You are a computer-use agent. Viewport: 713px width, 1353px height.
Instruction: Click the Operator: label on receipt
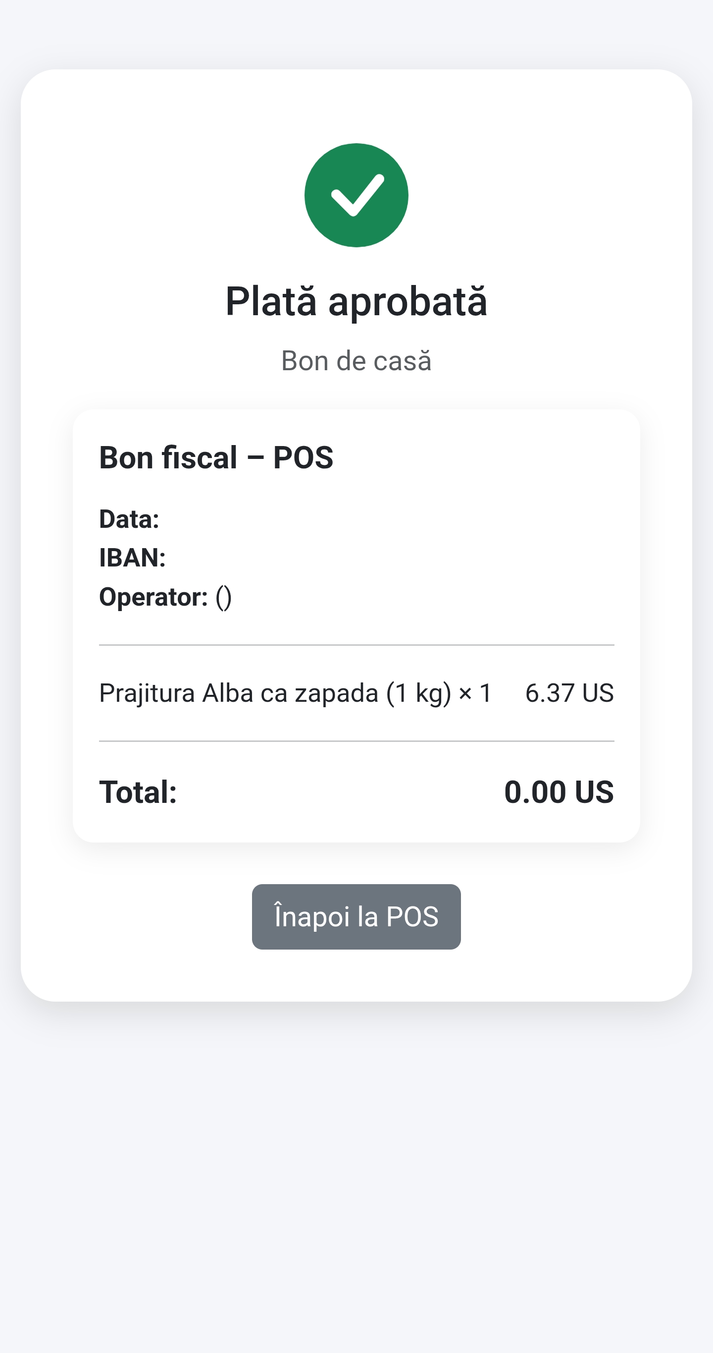[153, 597]
